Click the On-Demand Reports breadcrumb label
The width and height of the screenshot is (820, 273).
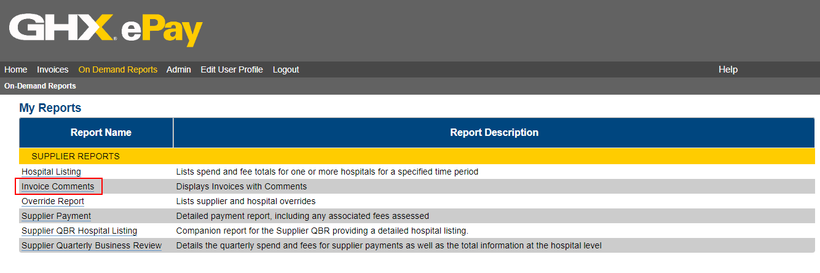coord(40,86)
